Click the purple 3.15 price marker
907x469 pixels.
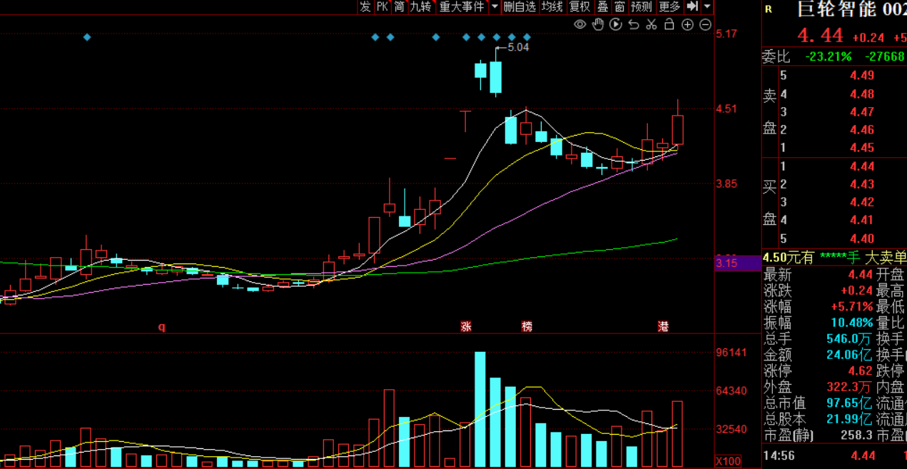(728, 263)
